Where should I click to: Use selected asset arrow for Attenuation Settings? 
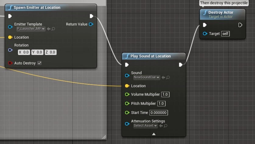pos(161,126)
